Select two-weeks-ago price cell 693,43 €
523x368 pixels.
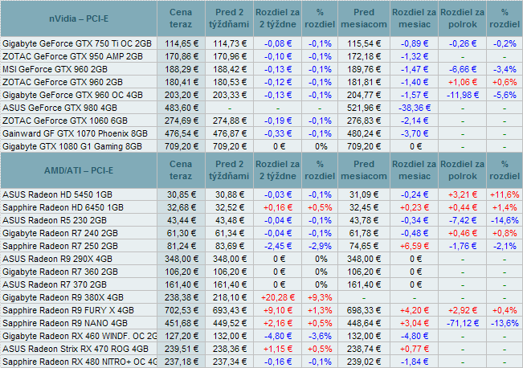(x=230, y=310)
